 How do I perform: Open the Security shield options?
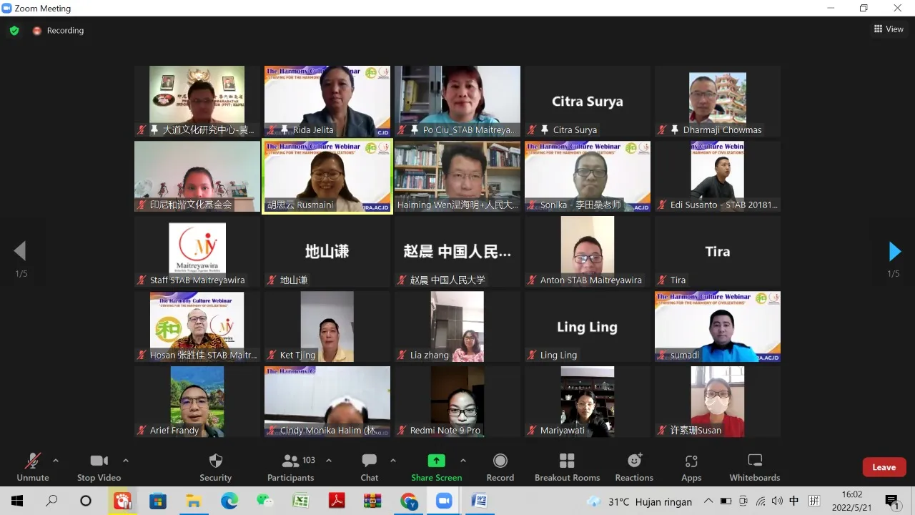coord(215,467)
